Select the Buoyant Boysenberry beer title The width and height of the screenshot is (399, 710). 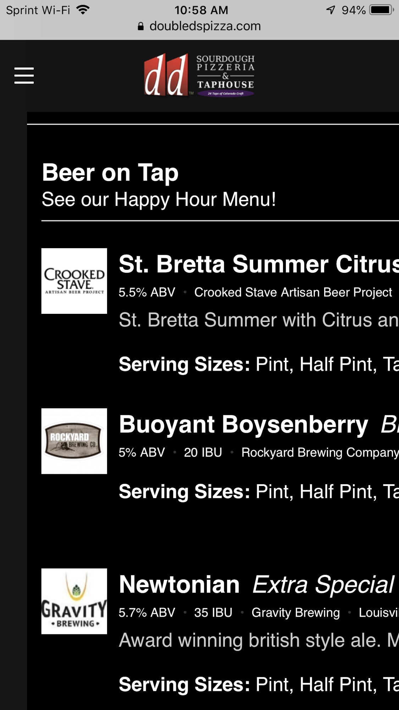(x=243, y=424)
